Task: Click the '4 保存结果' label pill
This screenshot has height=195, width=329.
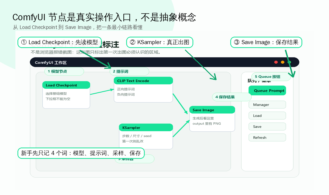Action: (x=232, y=97)
